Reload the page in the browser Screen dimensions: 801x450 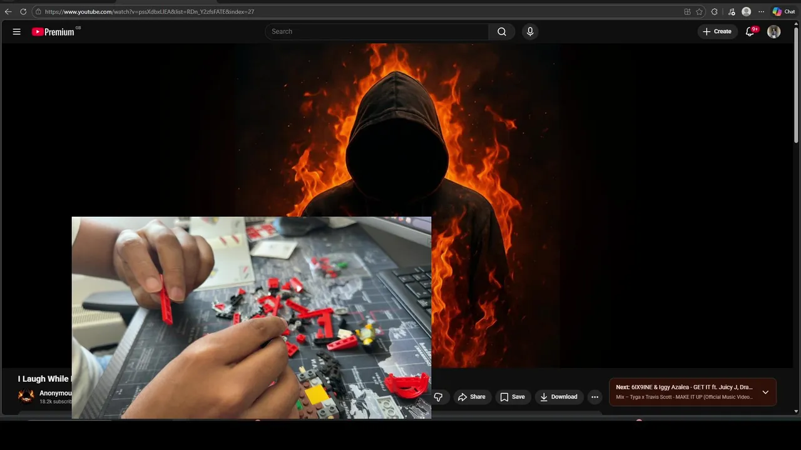(x=23, y=11)
